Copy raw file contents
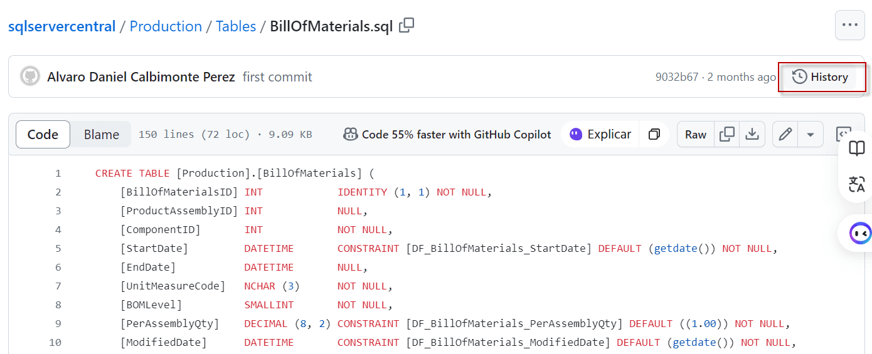Viewport: 872px width, 354px height. point(727,135)
